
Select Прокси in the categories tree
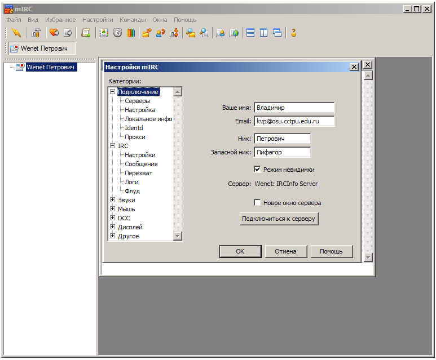[135, 137]
